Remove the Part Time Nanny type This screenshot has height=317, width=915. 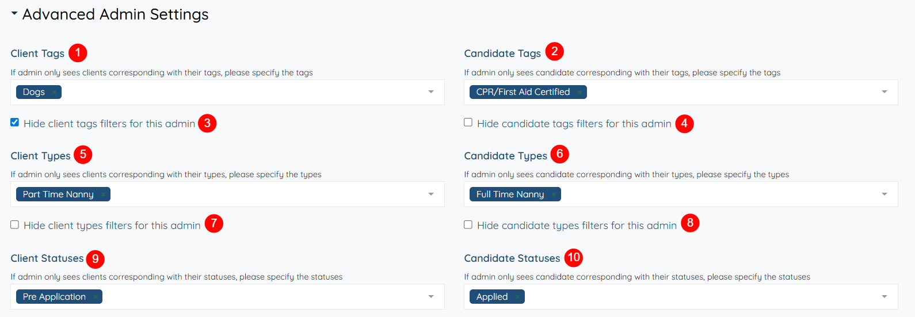coord(103,195)
